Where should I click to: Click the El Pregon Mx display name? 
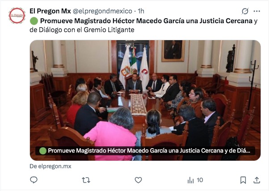click(x=50, y=11)
